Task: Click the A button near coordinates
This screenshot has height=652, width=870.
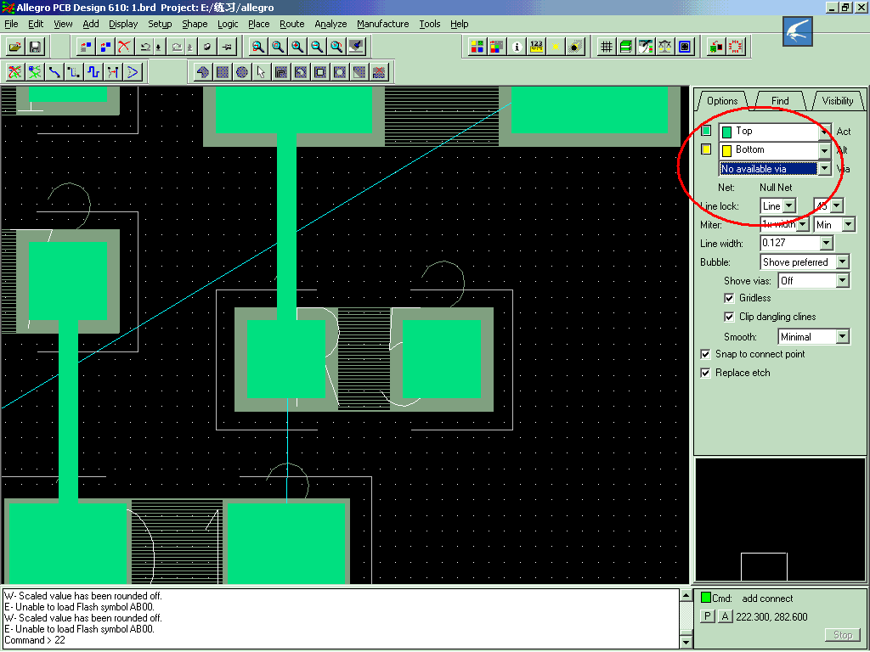Action: (725, 616)
